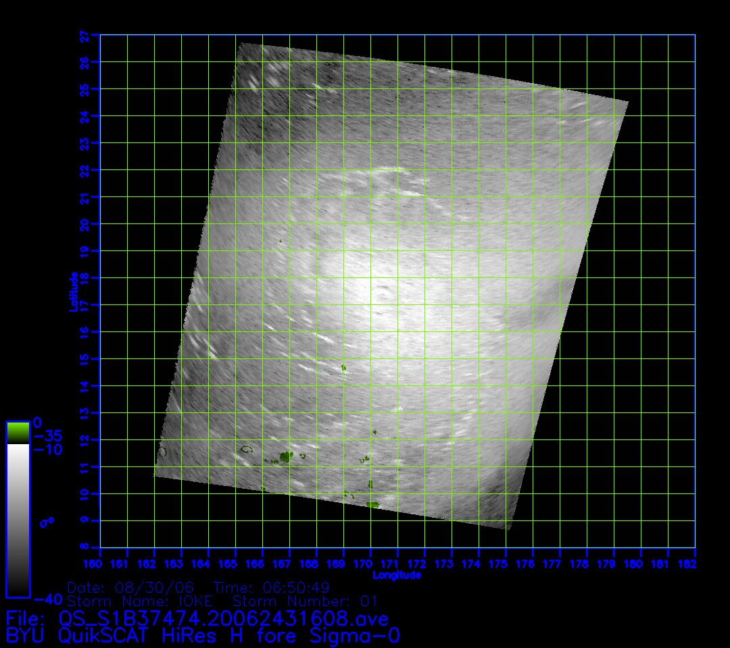This screenshot has height=648, width=730.
Task: Click the largest solid green island patch
Action: coord(285,457)
